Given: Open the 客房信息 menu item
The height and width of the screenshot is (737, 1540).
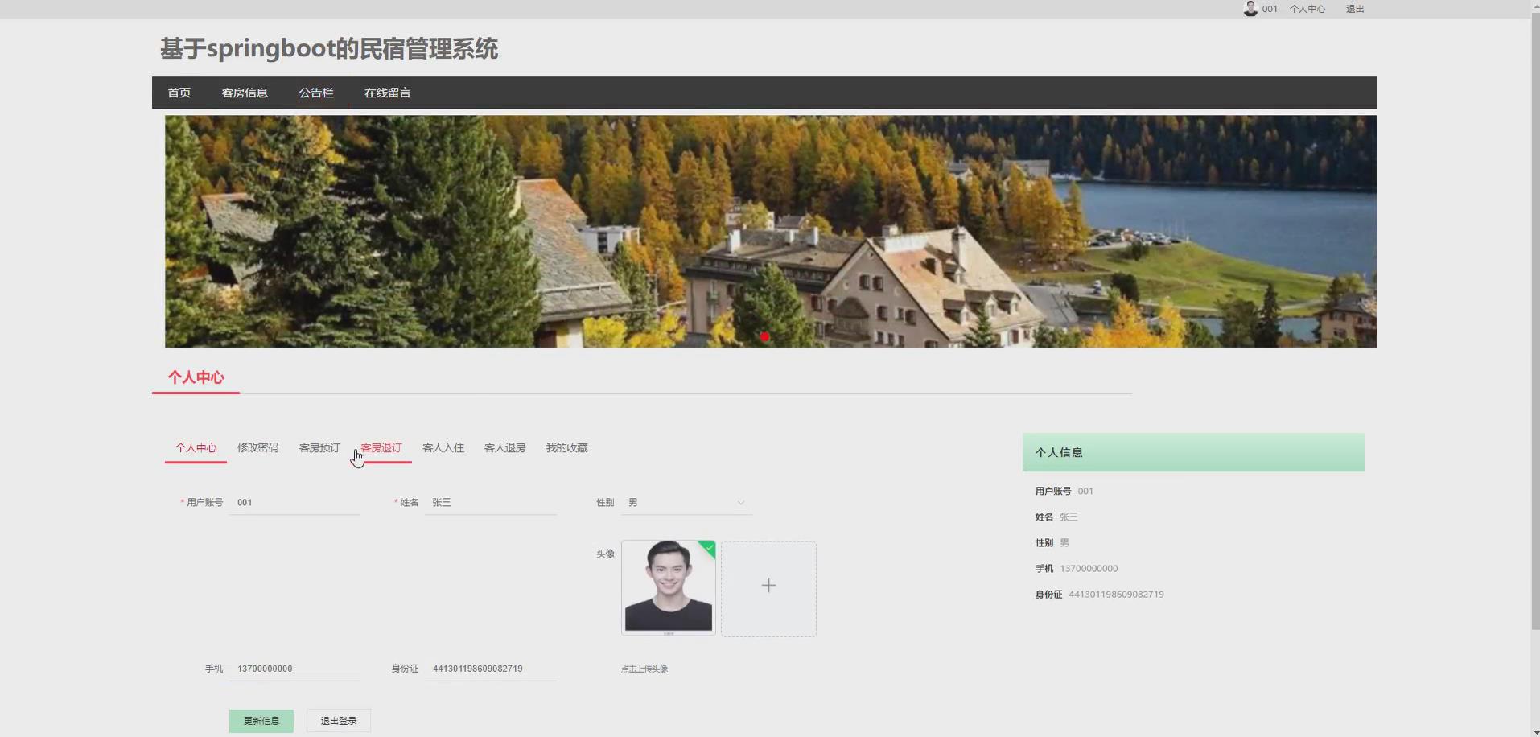Looking at the screenshot, I should point(245,93).
